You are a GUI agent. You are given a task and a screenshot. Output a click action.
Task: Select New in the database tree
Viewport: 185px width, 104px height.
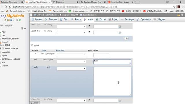click(x=3, y=32)
